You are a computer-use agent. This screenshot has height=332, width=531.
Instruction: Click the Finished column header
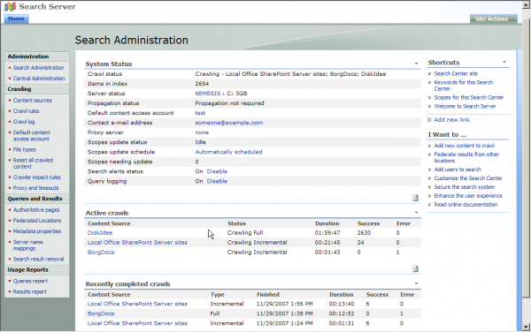coord(268,295)
